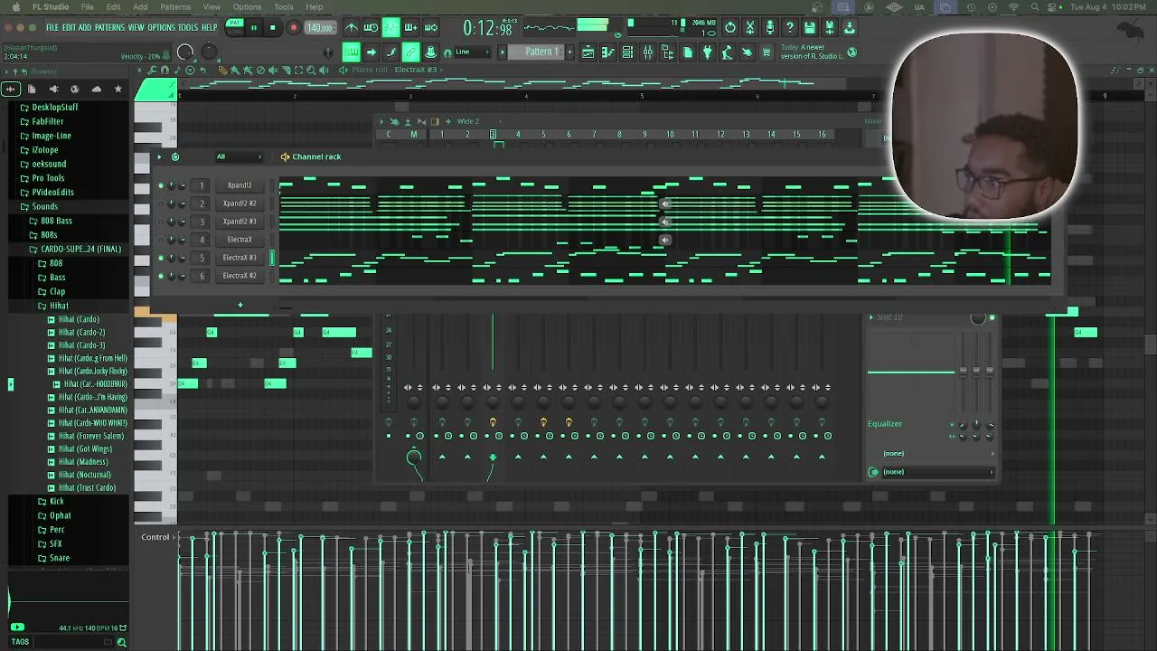Click the audio editor scissors icon
The width and height of the screenshot is (1157, 651).
(x=750, y=27)
